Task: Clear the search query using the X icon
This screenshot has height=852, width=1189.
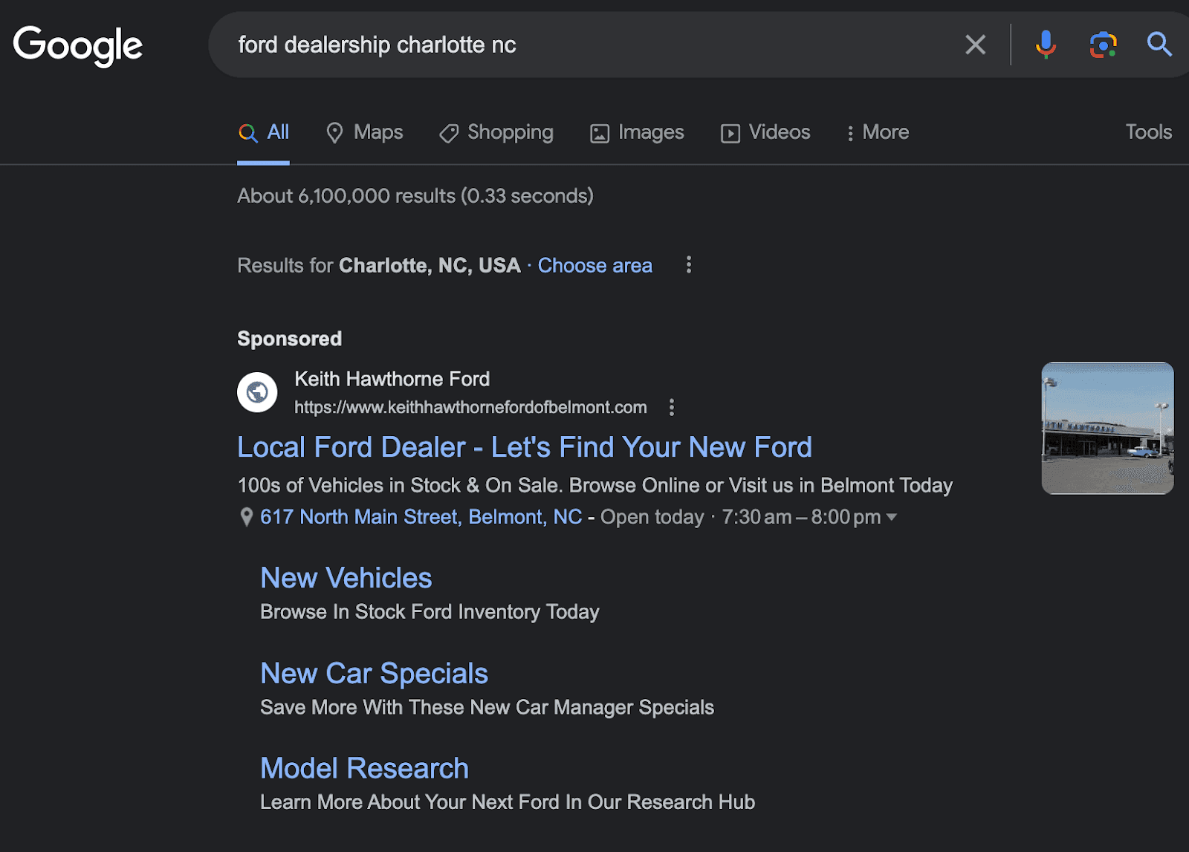Action: (x=975, y=45)
